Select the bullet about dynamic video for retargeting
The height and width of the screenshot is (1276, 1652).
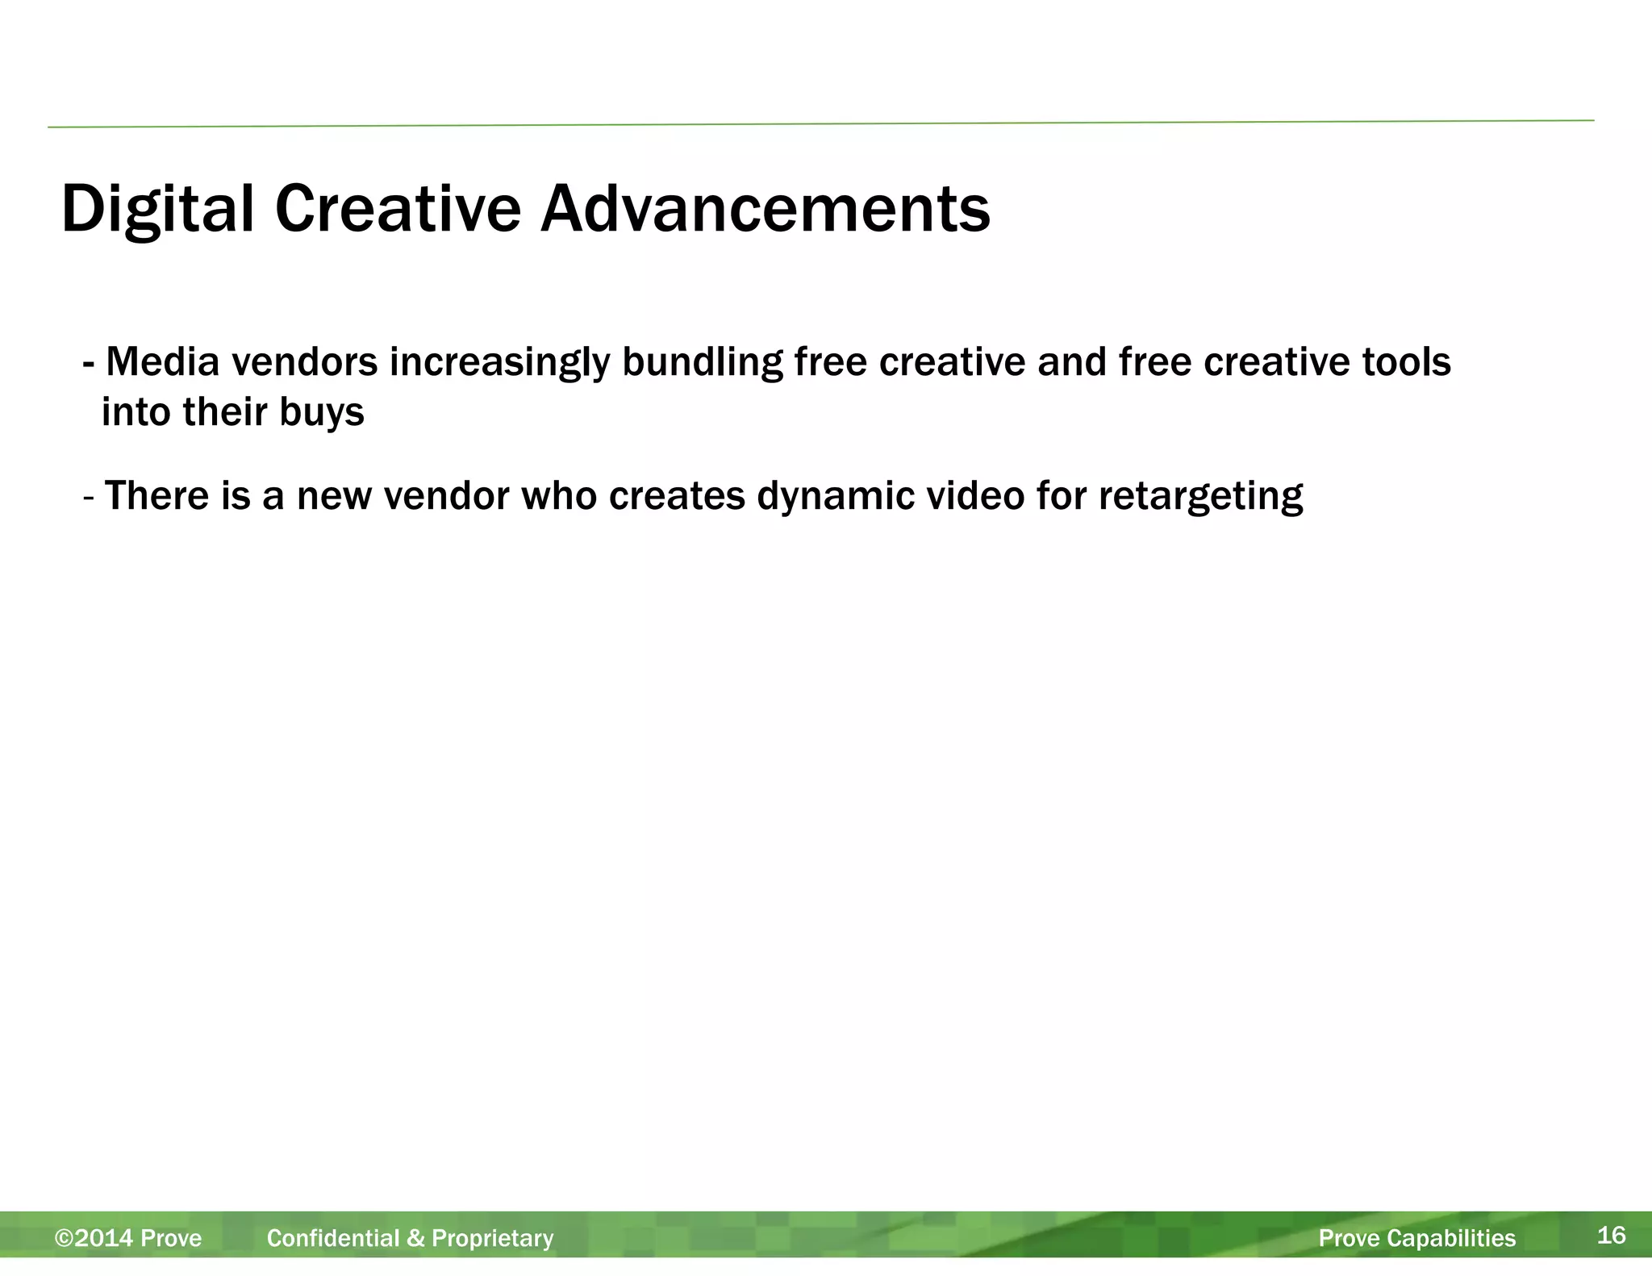click(693, 495)
